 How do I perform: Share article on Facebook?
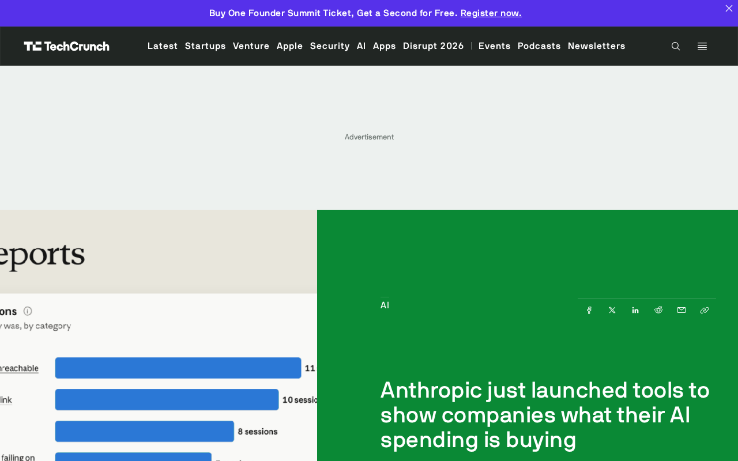(x=589, y=310)
